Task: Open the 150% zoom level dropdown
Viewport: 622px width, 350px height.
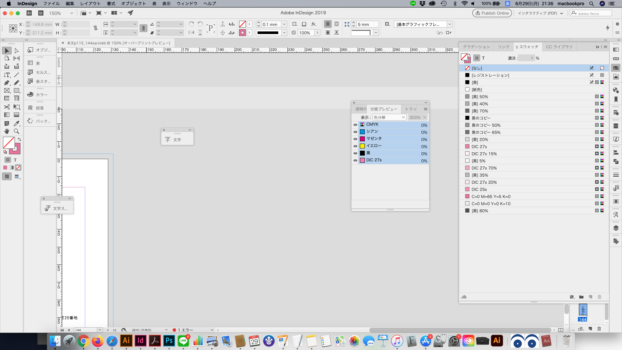Action: [x=72, y=13]
